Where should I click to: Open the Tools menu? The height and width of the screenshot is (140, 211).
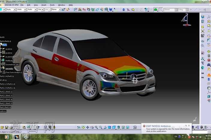(x=52, y=5)
